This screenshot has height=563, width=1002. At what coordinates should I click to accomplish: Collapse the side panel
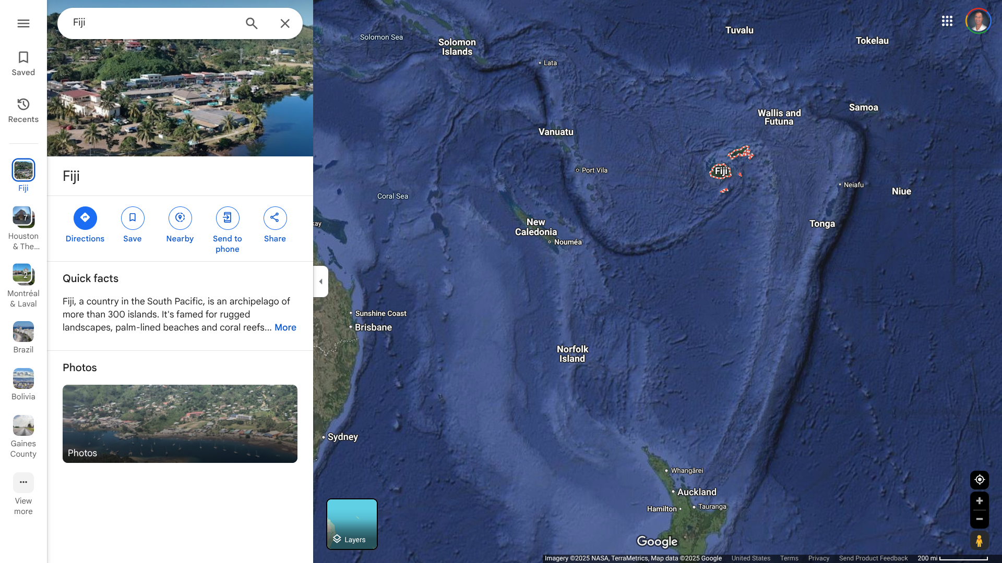(x=320, y=281)
